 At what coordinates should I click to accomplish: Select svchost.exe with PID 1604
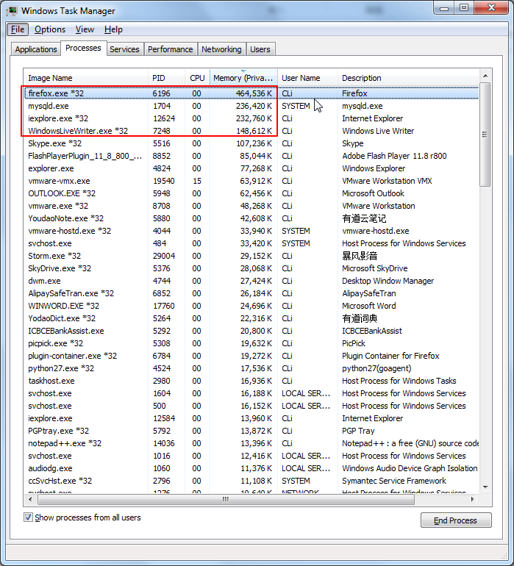(251, 393)
